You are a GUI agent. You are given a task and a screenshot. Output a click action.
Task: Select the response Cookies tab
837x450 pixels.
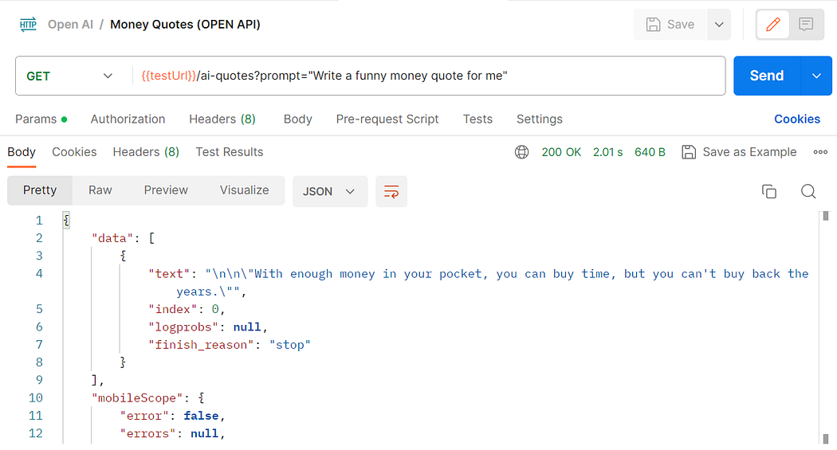[74, 152]
